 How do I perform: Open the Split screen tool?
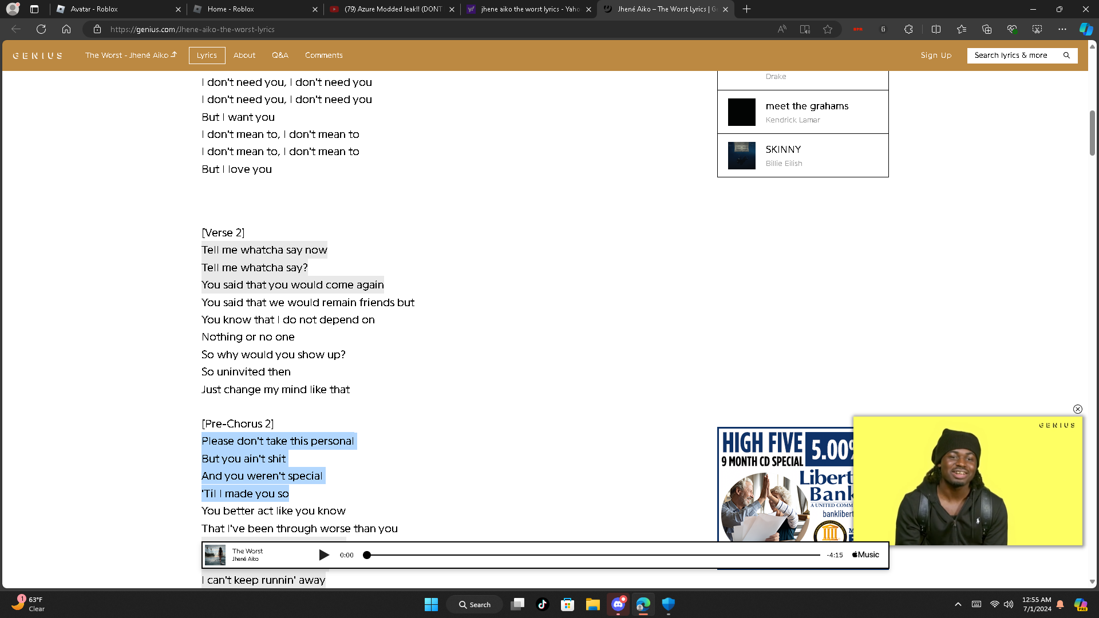point(936,29)
